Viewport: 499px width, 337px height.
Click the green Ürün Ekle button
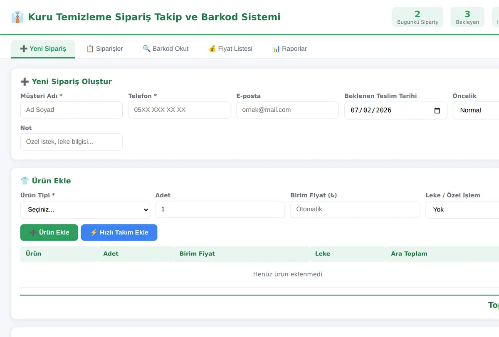click(x=49, y=232)
